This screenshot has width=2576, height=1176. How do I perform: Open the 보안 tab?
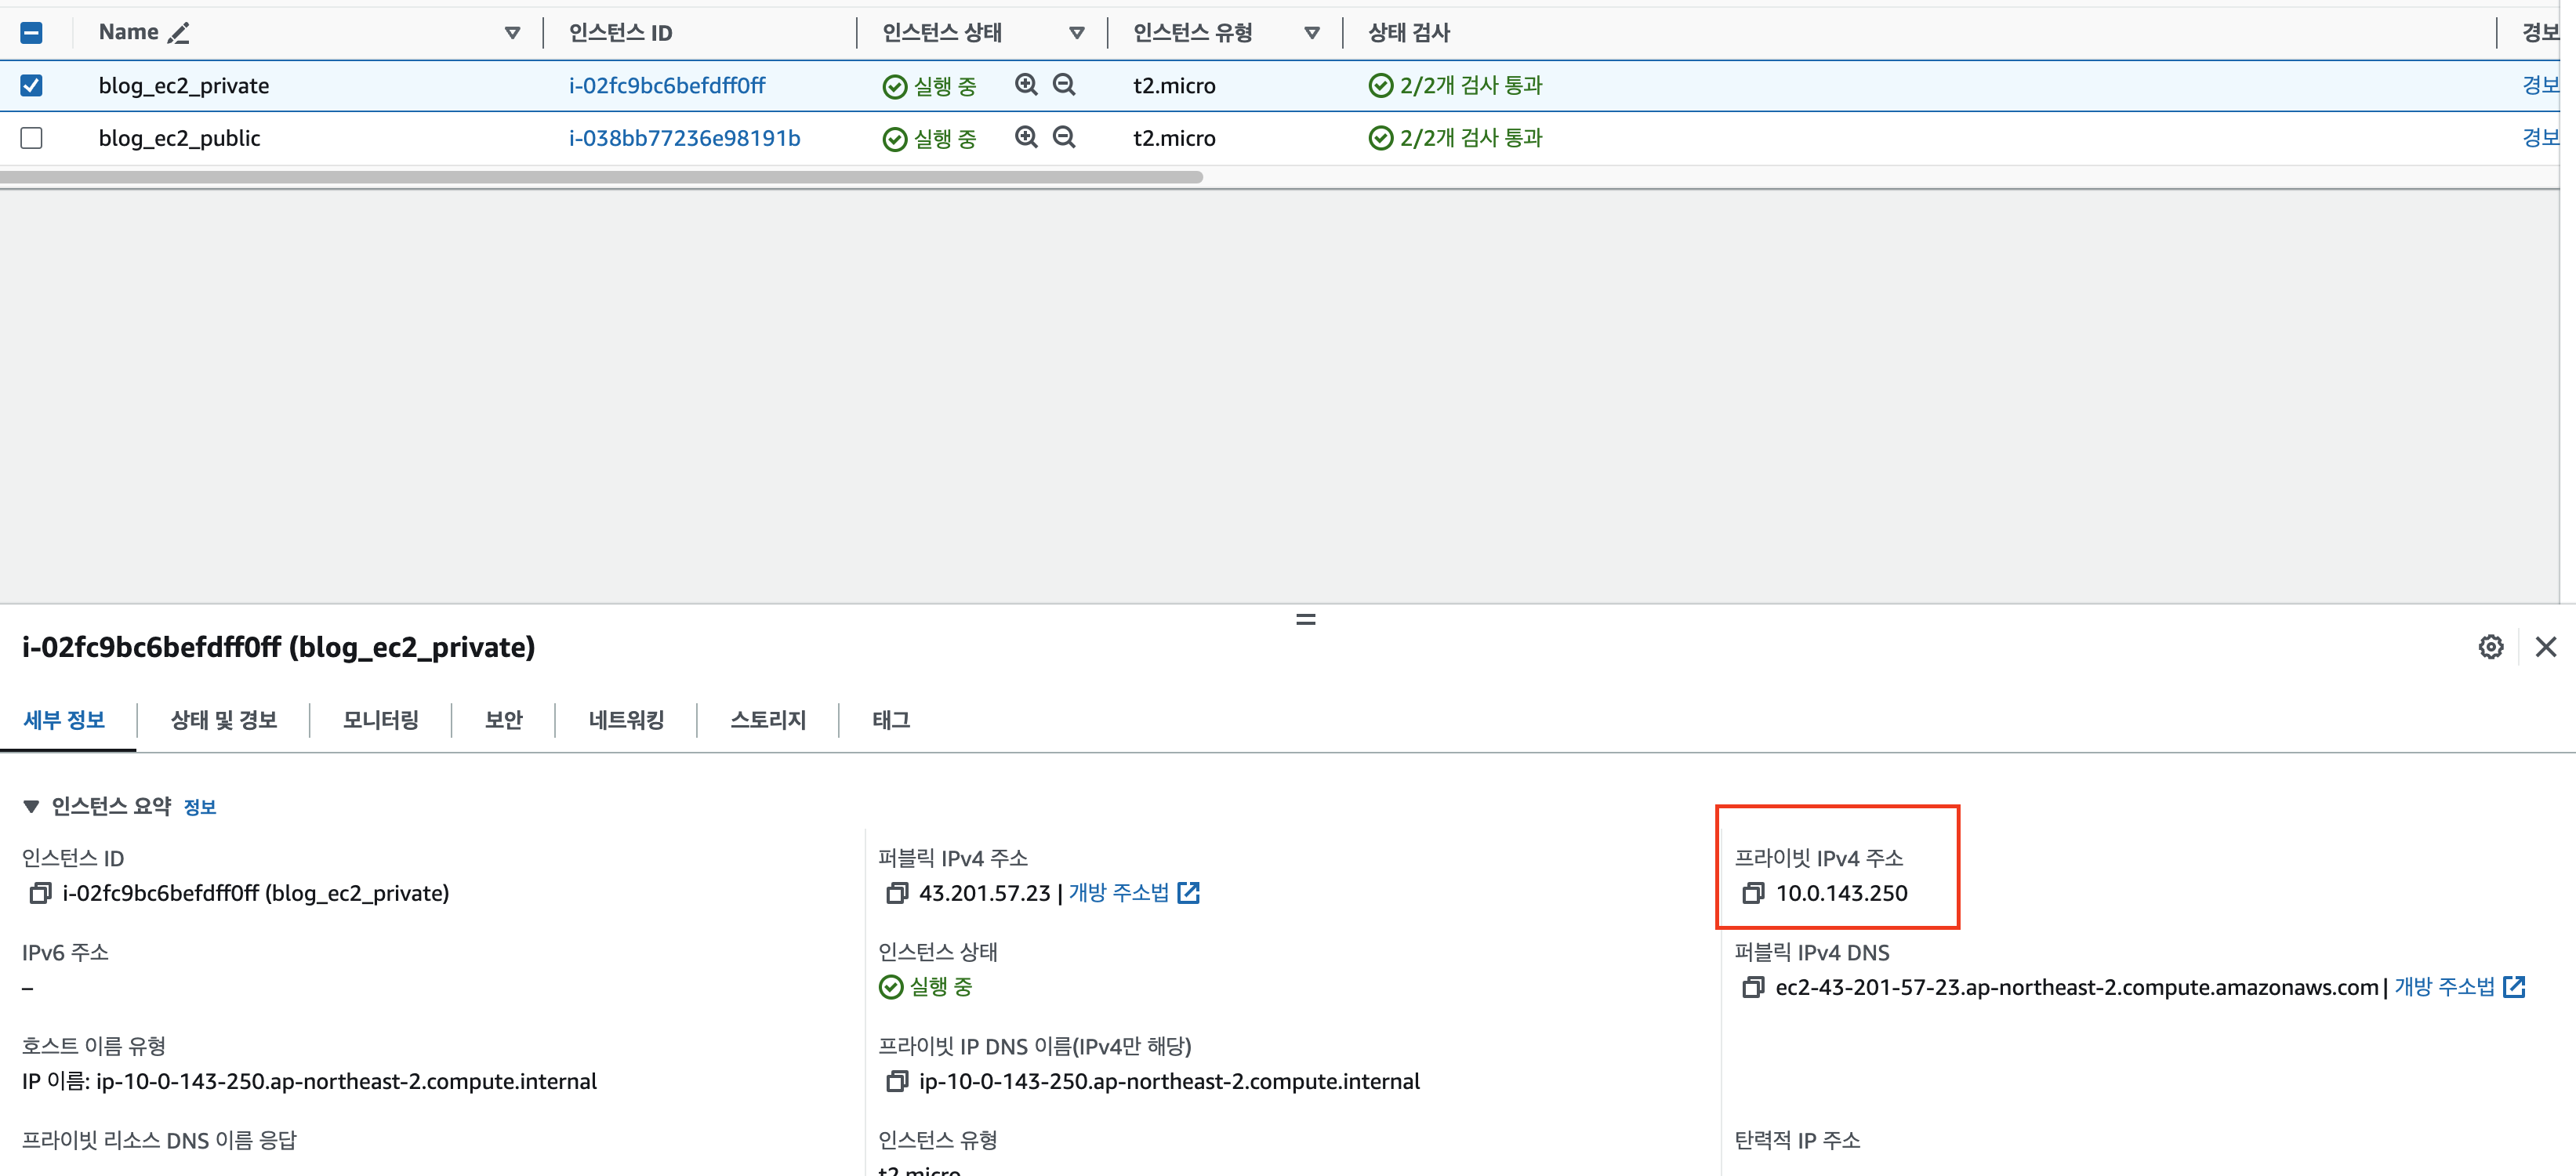pyautogui.click(x=503, y=720)
